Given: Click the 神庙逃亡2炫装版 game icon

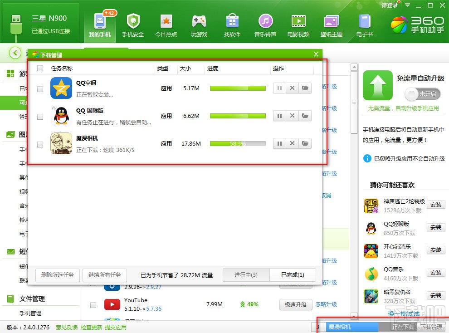Looking at the screenshot, I should tap(371, 206).
